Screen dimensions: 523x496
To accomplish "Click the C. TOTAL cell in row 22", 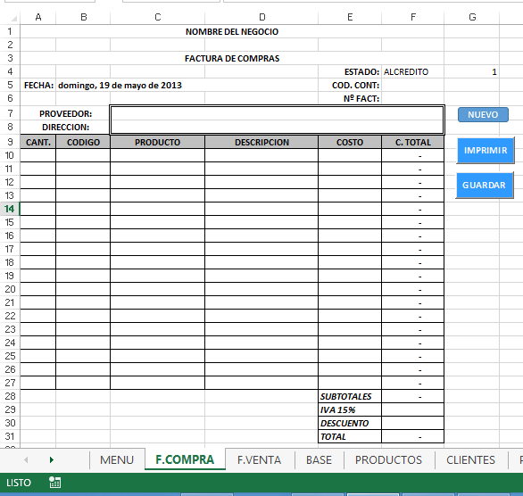I will click(413, 316).
